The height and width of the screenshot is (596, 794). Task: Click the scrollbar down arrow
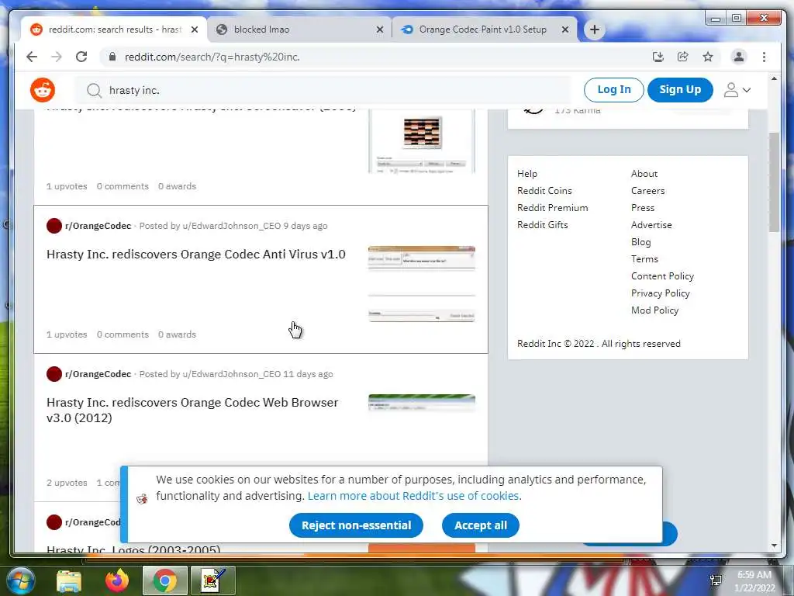pos(774,546)
